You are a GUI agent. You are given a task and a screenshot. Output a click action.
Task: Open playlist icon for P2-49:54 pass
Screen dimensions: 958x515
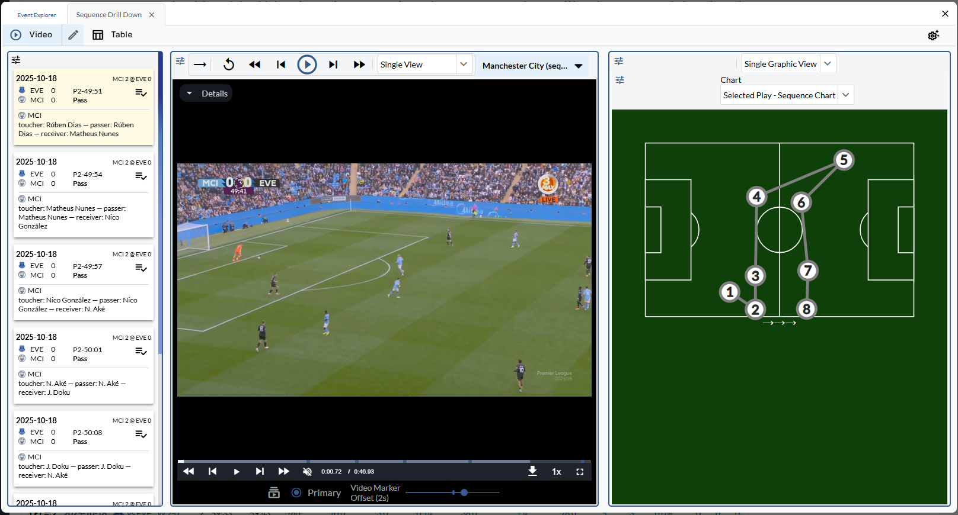coord(141,176)
